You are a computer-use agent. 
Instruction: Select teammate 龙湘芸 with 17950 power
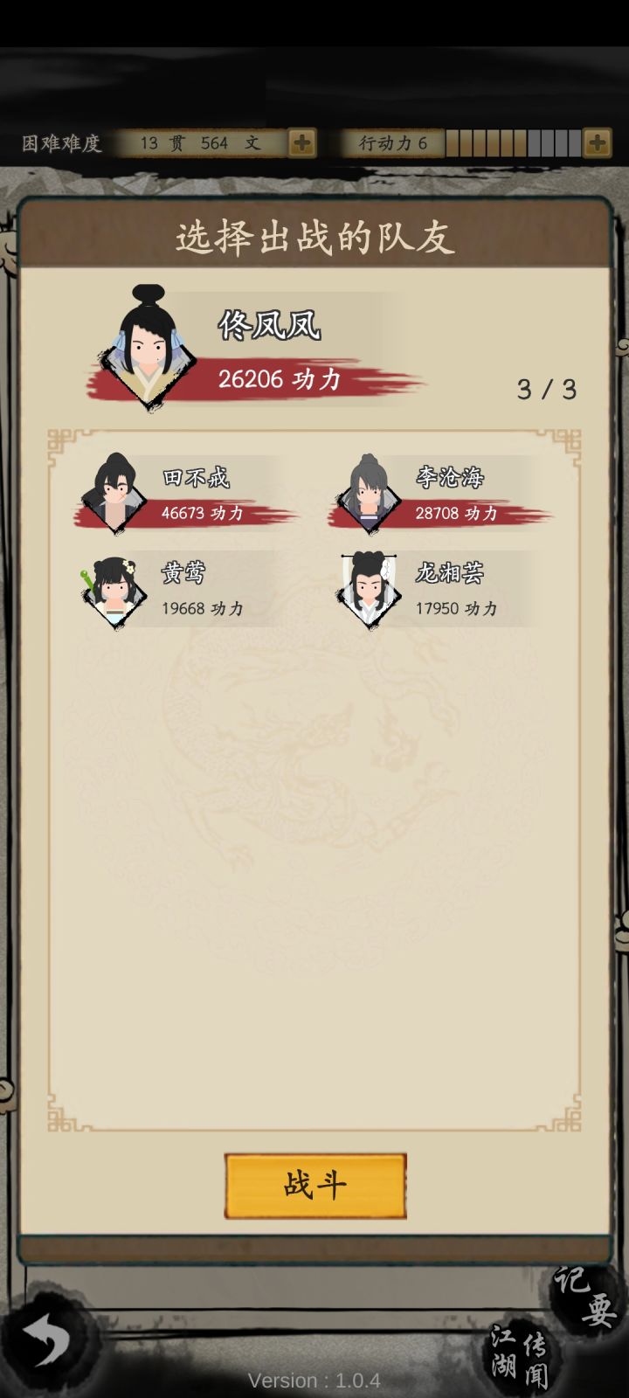[434, 590]
